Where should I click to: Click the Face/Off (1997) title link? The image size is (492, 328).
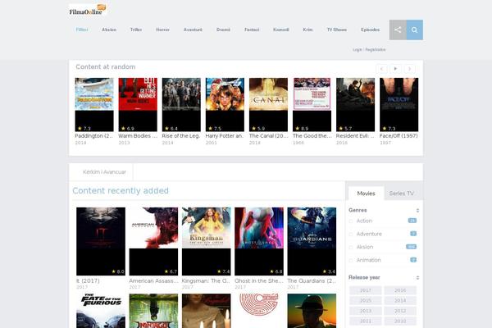(x=399, y=136)
